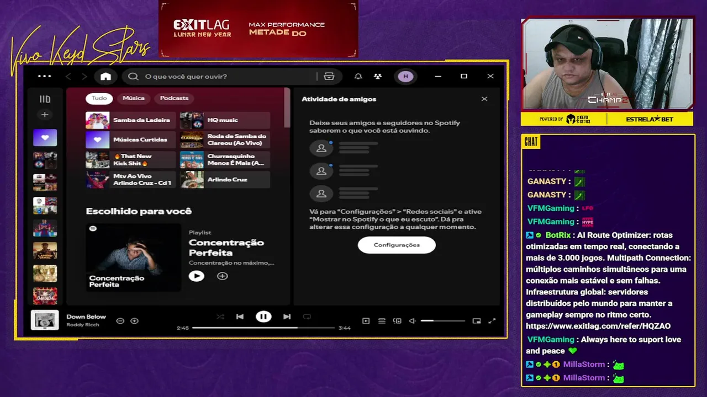Open the Browse icon in search bar
This screenshot has width=707, height=397.
point(329,76)
